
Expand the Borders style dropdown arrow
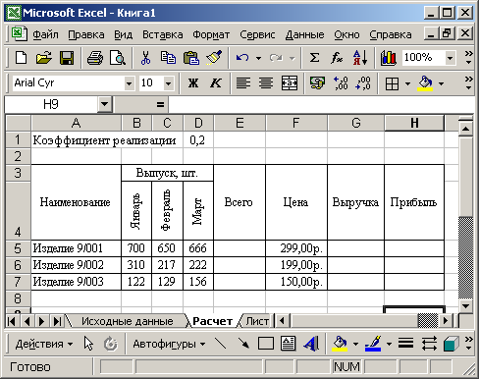pos(407,83)
